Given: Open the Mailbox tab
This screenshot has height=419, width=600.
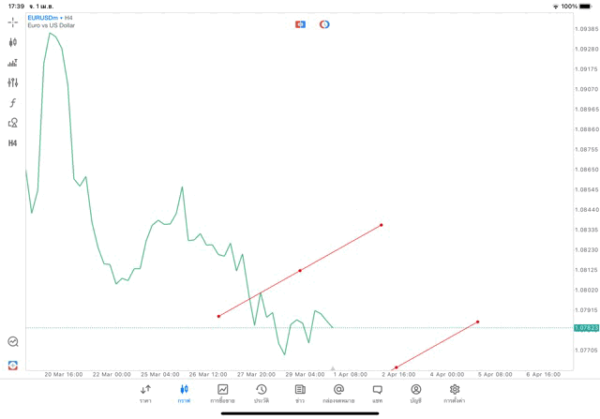Looking at the screenshot, I should tap(338, 393).
